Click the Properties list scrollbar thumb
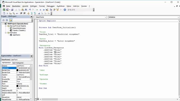 [31, 74]
